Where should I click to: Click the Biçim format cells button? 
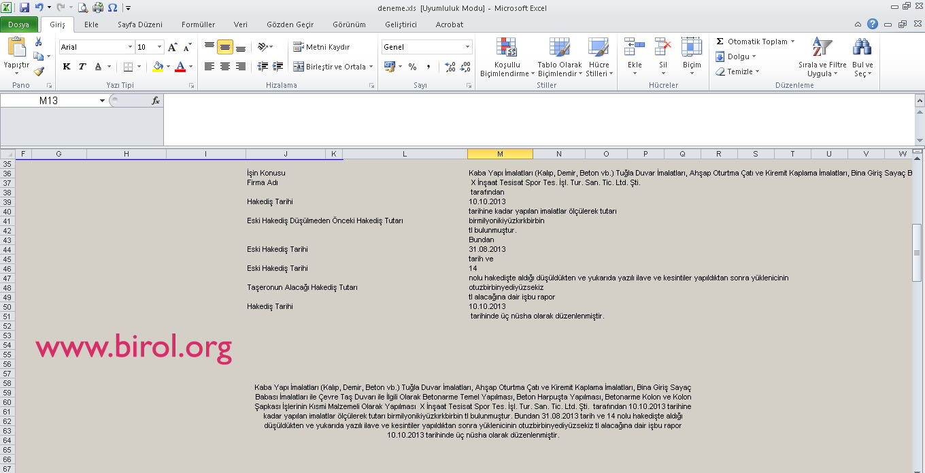coord(692,57)
